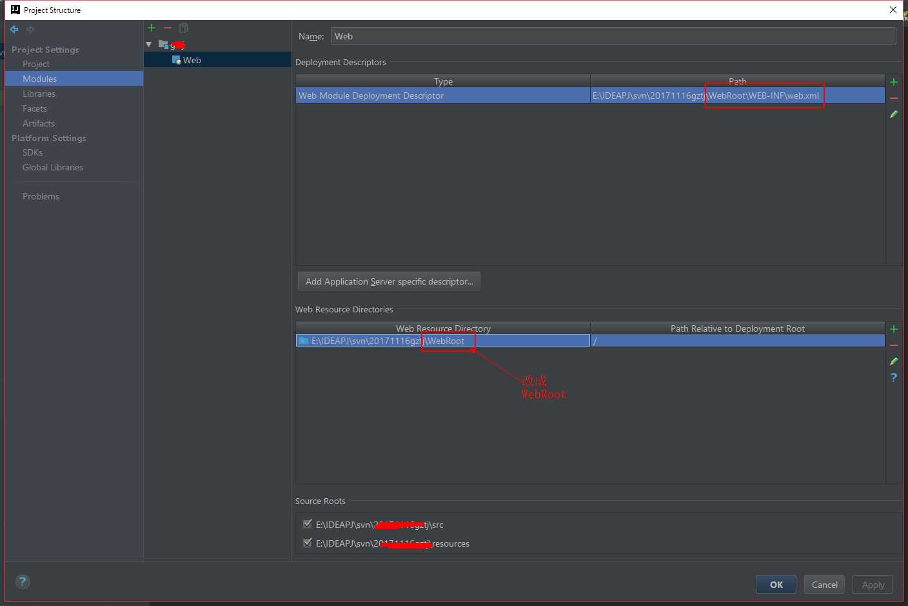Click the Type column header

[443, 81]
